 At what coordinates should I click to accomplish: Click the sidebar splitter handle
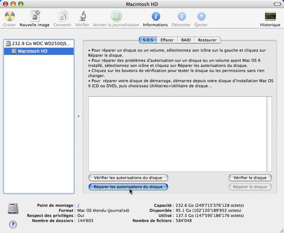coord(79,116)
